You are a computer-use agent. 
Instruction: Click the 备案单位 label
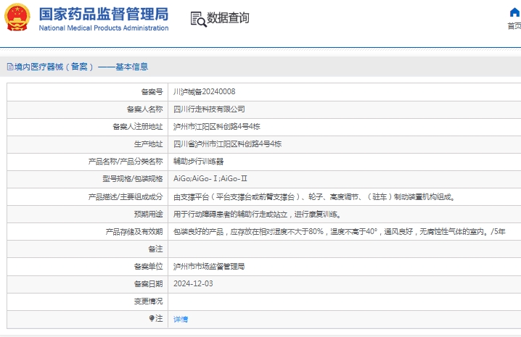click(148, 266)
